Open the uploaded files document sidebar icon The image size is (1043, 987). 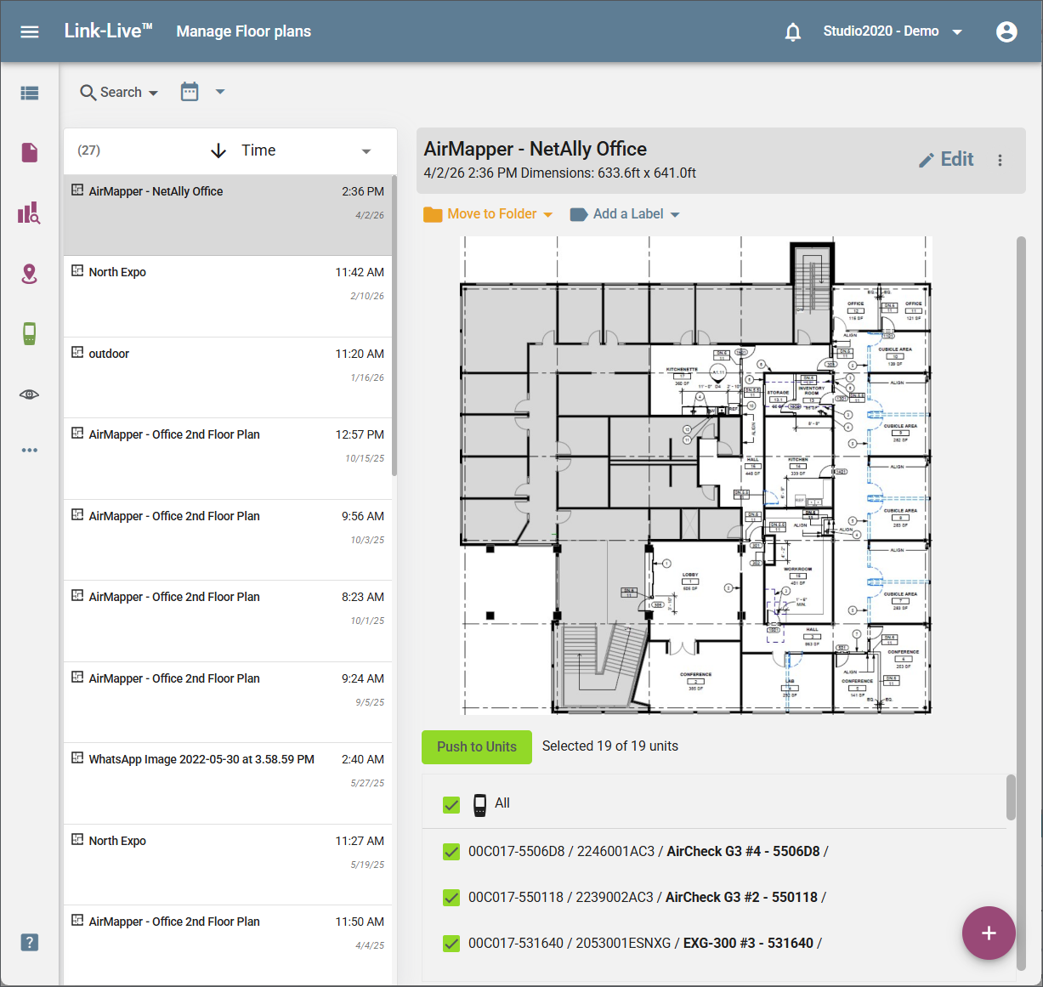click(x=30, y=152)
